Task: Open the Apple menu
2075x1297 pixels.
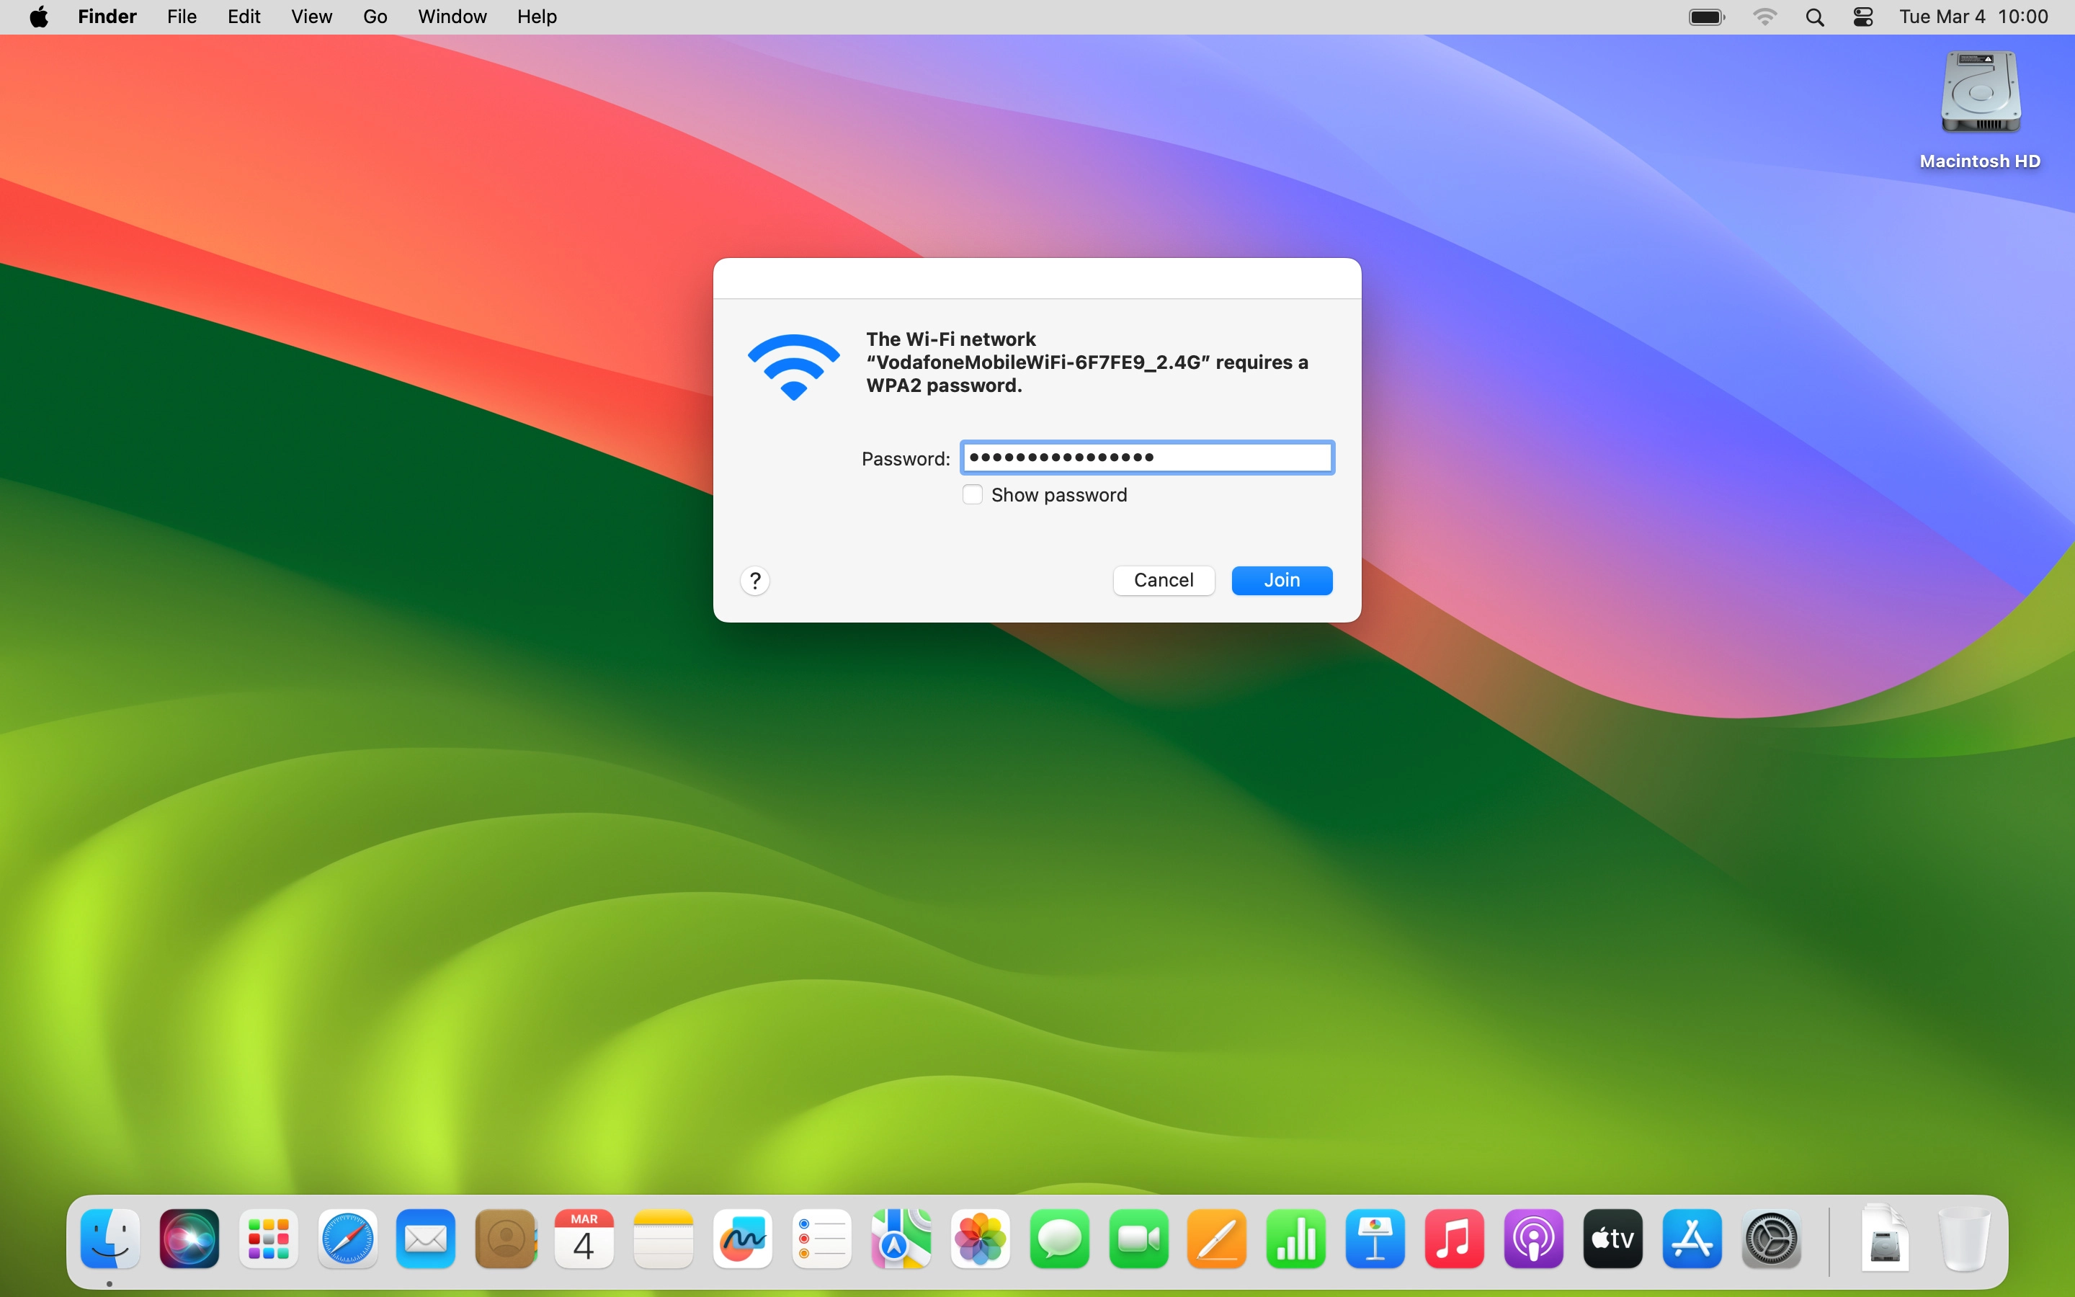Action: [x=39, y=17]
